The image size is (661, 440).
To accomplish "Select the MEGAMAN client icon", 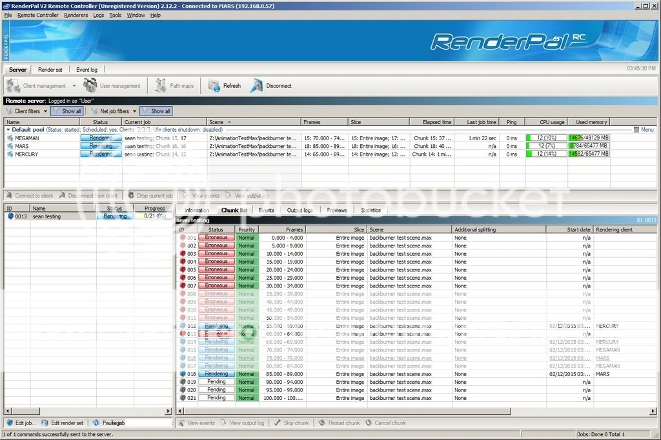I will pos(10,138).
